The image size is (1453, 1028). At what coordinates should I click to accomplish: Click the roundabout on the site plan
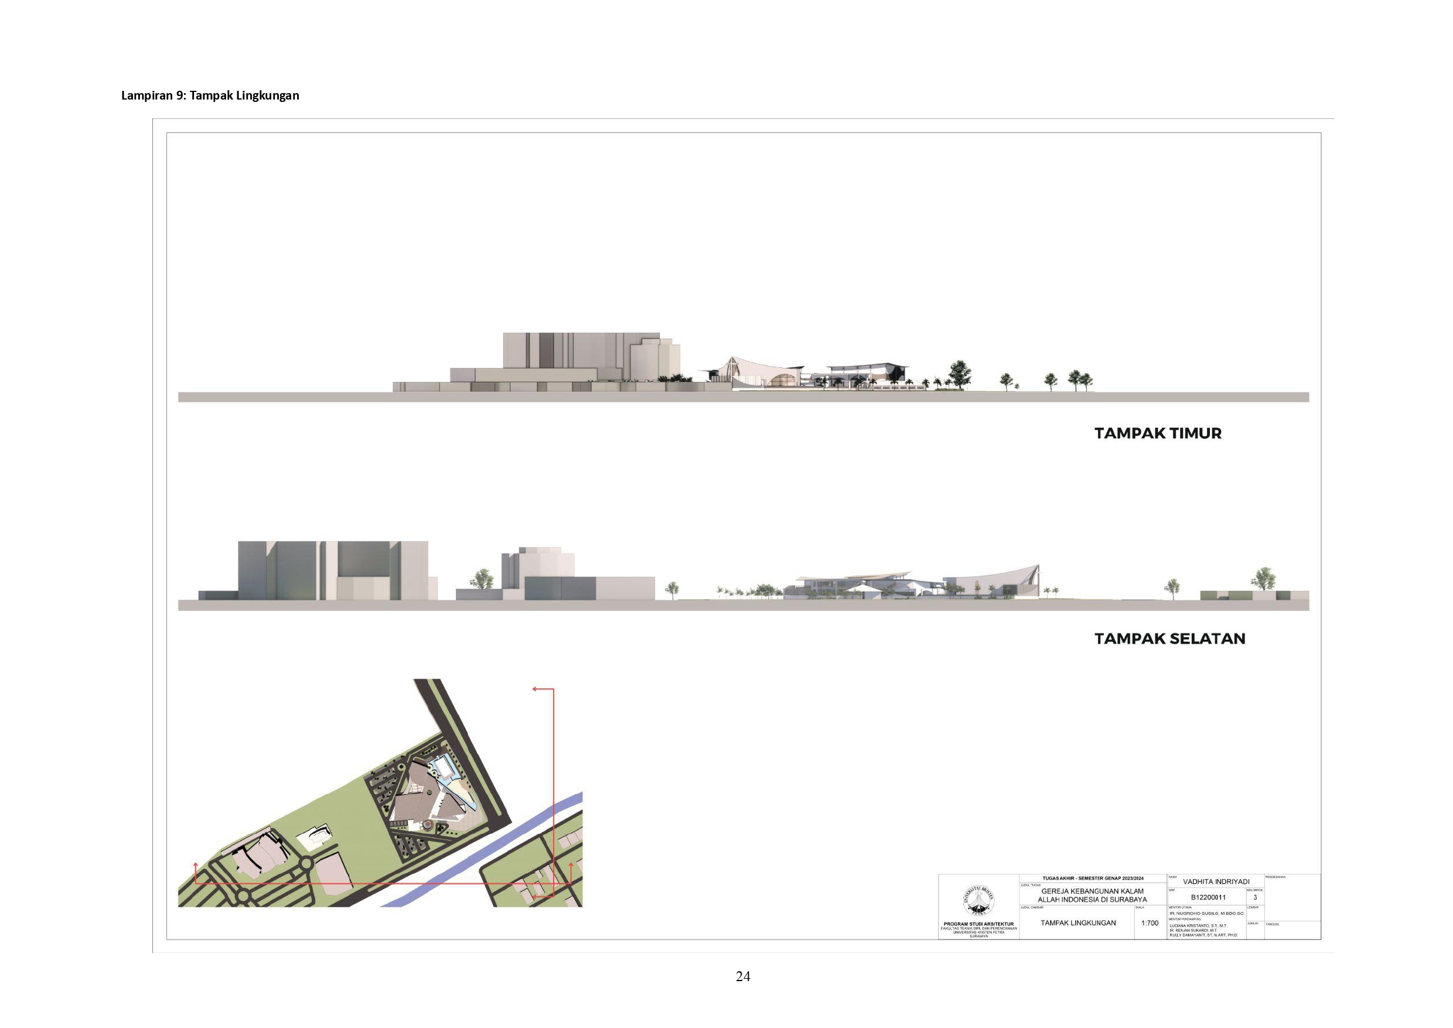(x=306, y=863)
